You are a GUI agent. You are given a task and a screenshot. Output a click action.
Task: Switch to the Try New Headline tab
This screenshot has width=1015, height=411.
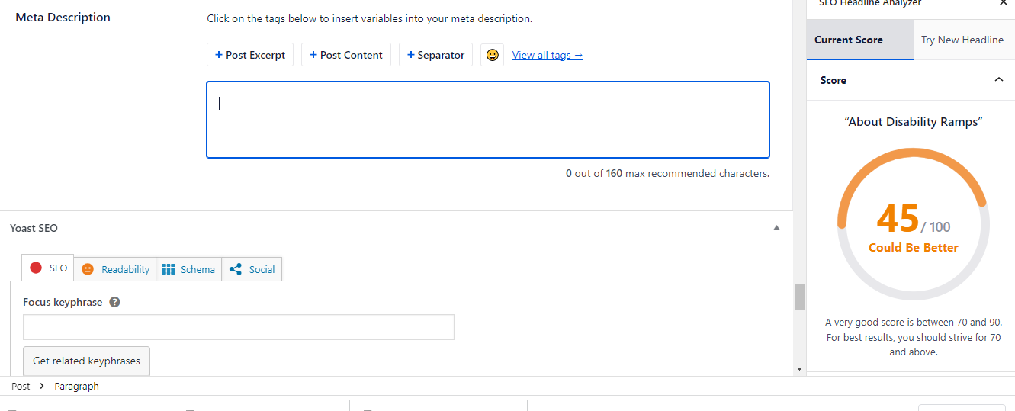click(962, 40)
